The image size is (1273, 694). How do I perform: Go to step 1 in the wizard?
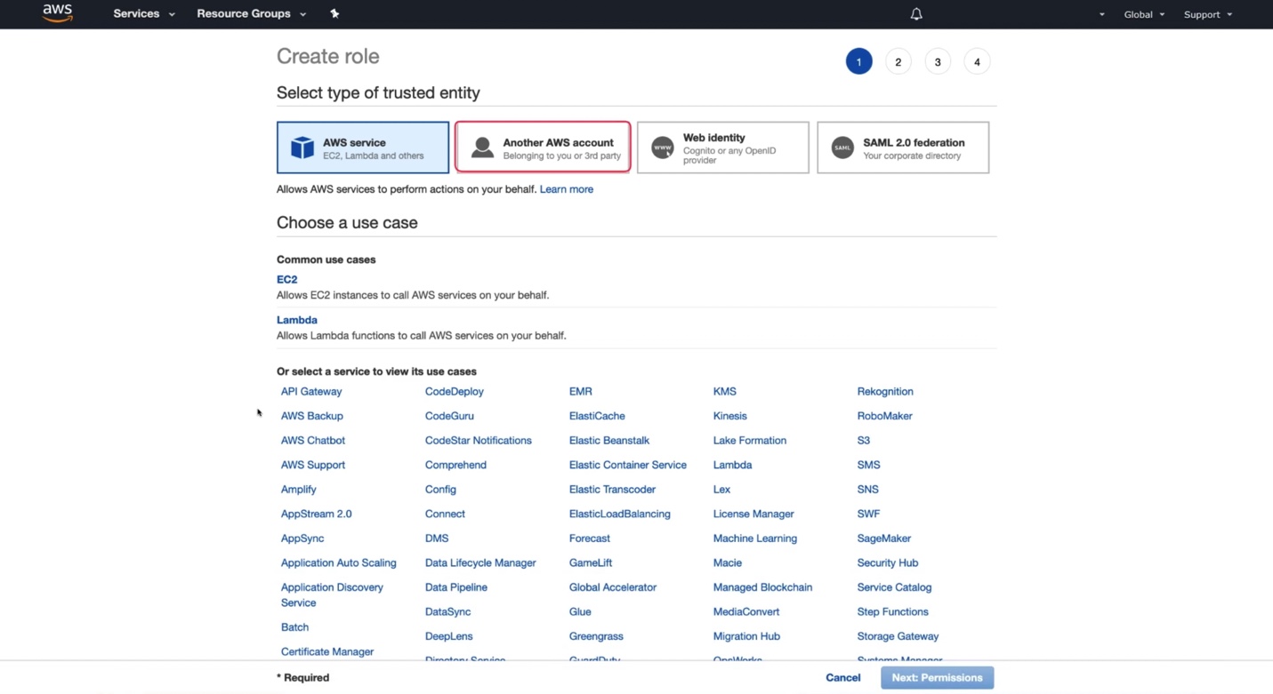pos(858,61)
